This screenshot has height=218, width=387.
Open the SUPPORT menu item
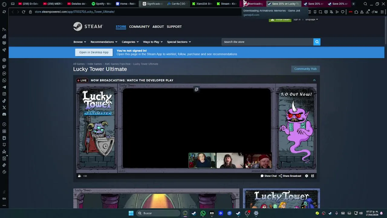(174, 27)
